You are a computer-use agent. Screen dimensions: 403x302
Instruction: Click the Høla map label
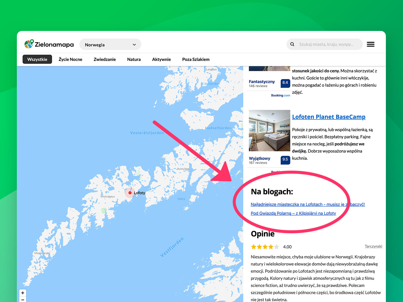coord(181,199)
